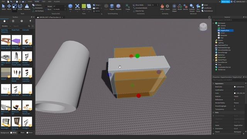Open the FILE menu
The width and height of the screenshot is (247, 139).
tap(3, 2)
